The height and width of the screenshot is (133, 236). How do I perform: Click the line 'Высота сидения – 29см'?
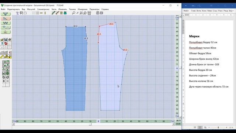tap(202, 75)
